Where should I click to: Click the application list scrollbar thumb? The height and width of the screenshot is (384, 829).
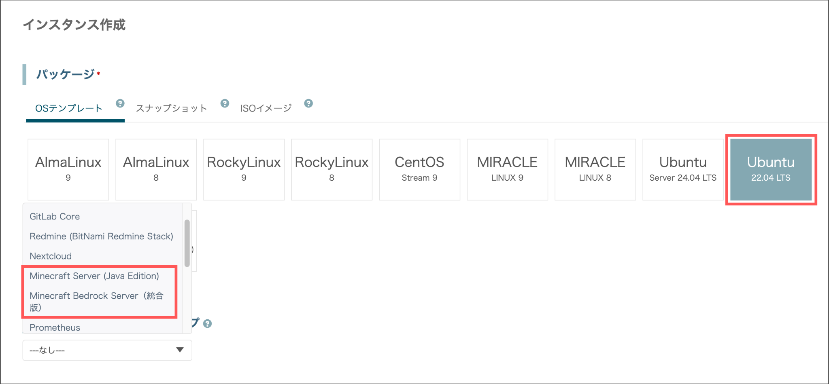(187, 243)
